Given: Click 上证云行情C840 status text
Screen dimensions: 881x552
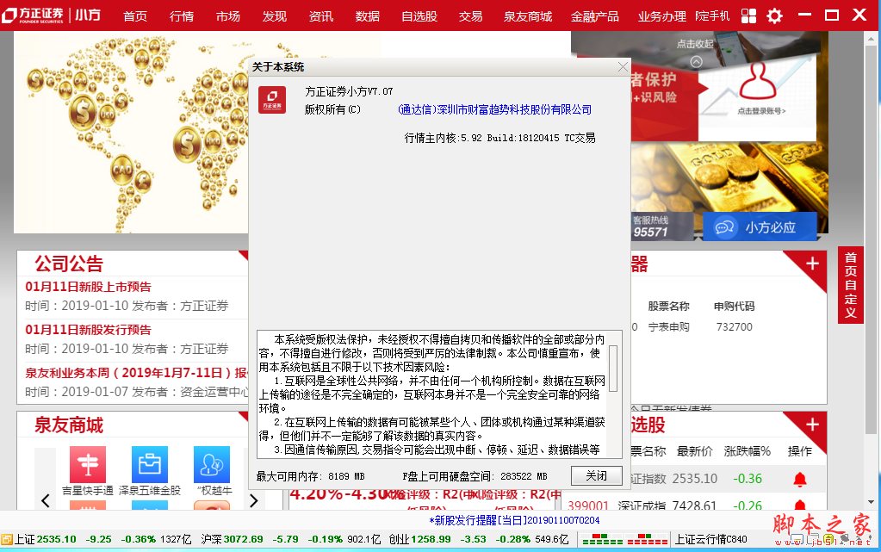Looking at the screenshot, I should click(710, 540).
